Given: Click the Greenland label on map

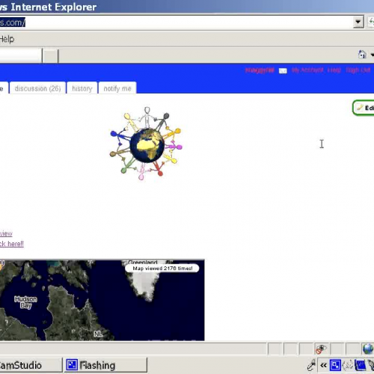Looking at the screenshot, I should (143, 262).
